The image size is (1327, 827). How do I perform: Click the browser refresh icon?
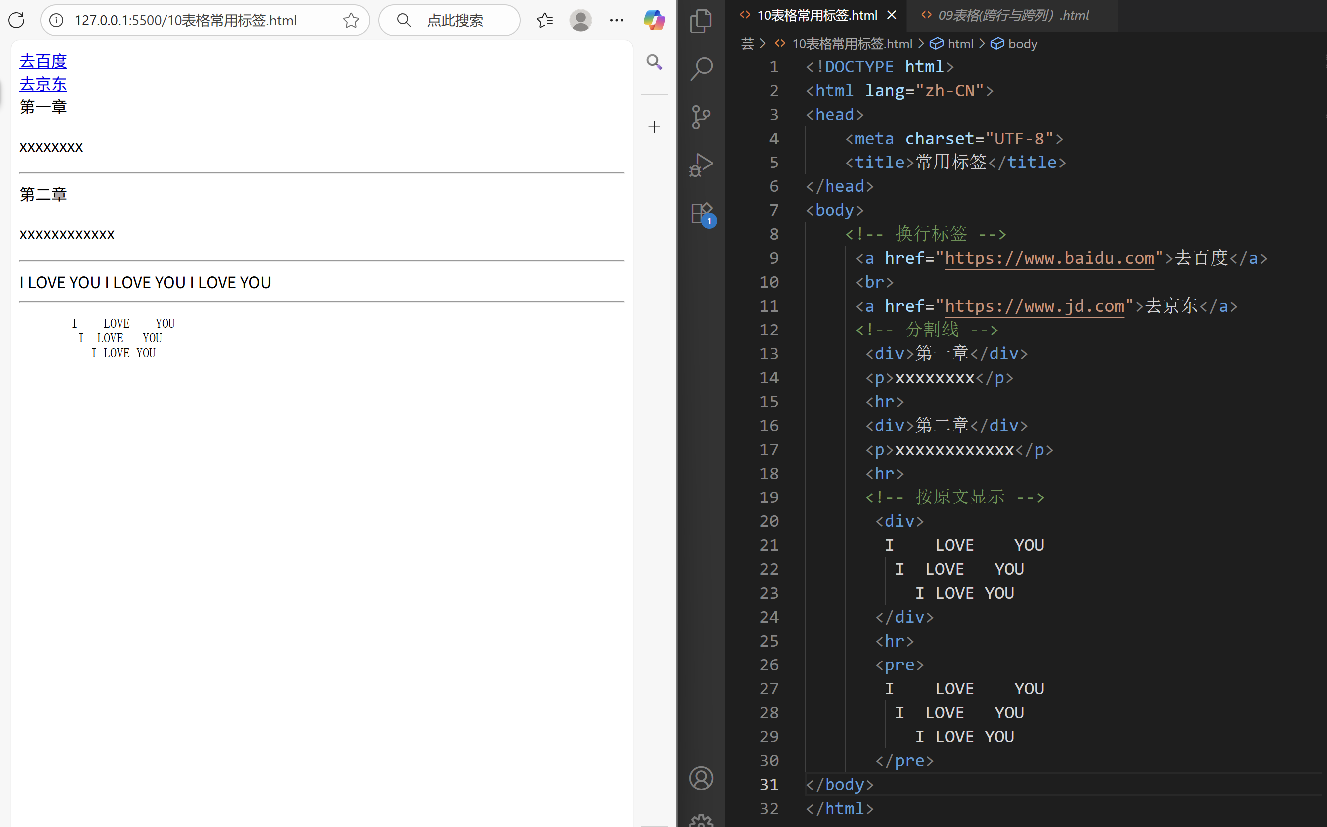(x=17, y=21)
